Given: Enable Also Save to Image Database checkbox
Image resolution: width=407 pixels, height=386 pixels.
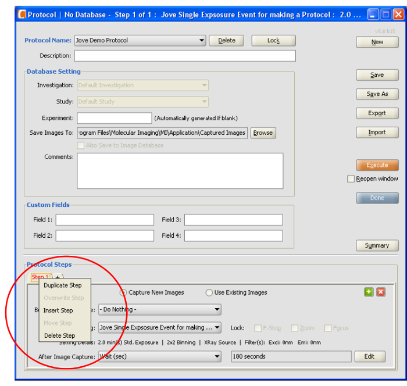Looking at the screenshot, I should (81, 145).
